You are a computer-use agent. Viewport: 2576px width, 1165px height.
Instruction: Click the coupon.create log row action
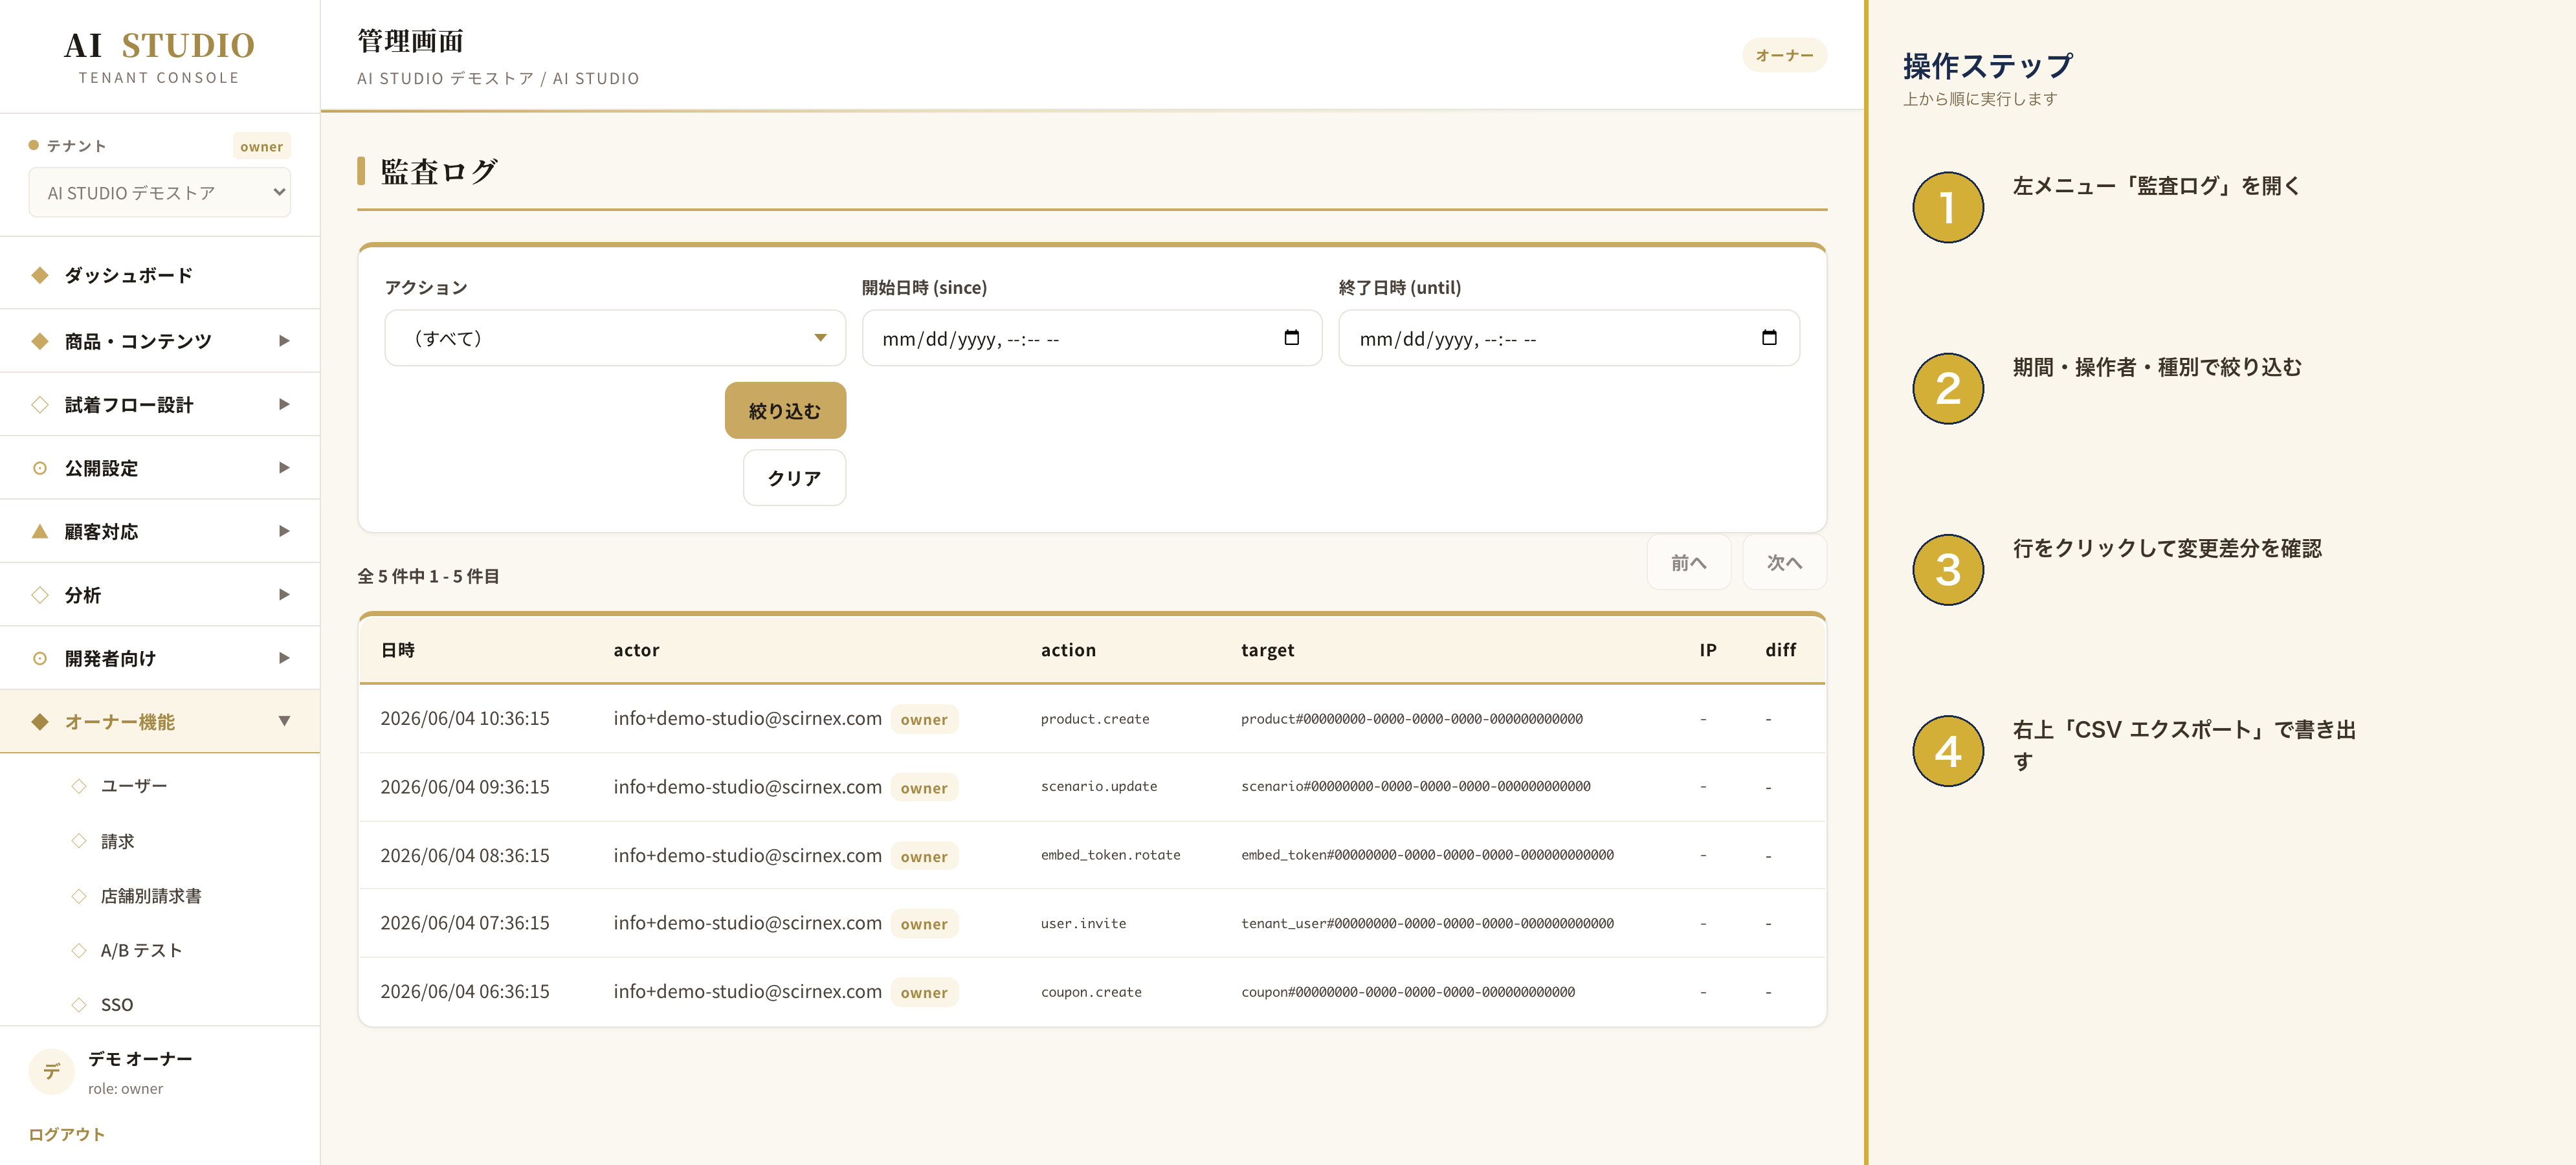(x=1091, y=992)
